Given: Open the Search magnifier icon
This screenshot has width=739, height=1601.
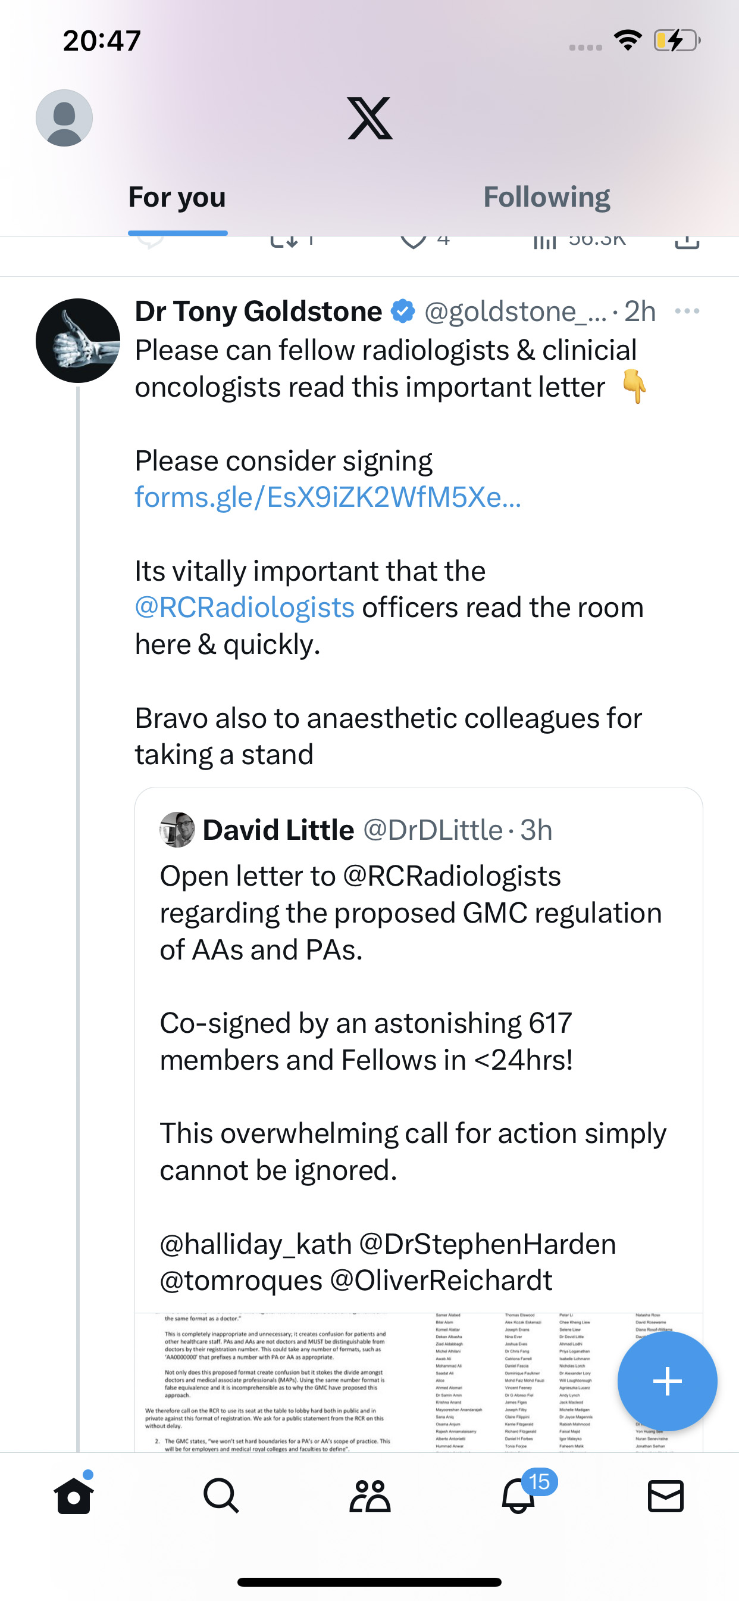Looking at the screenshot, I should (221, 1496).
